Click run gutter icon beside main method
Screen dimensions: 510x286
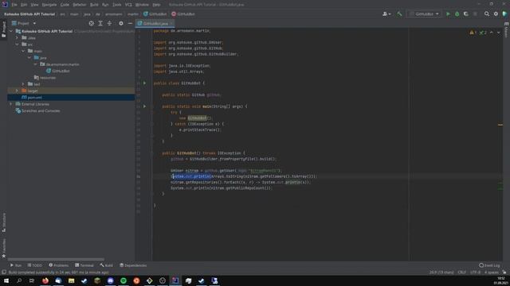tap(144, 106)
